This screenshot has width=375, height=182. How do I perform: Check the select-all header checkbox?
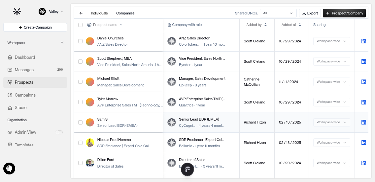(80, 25)
